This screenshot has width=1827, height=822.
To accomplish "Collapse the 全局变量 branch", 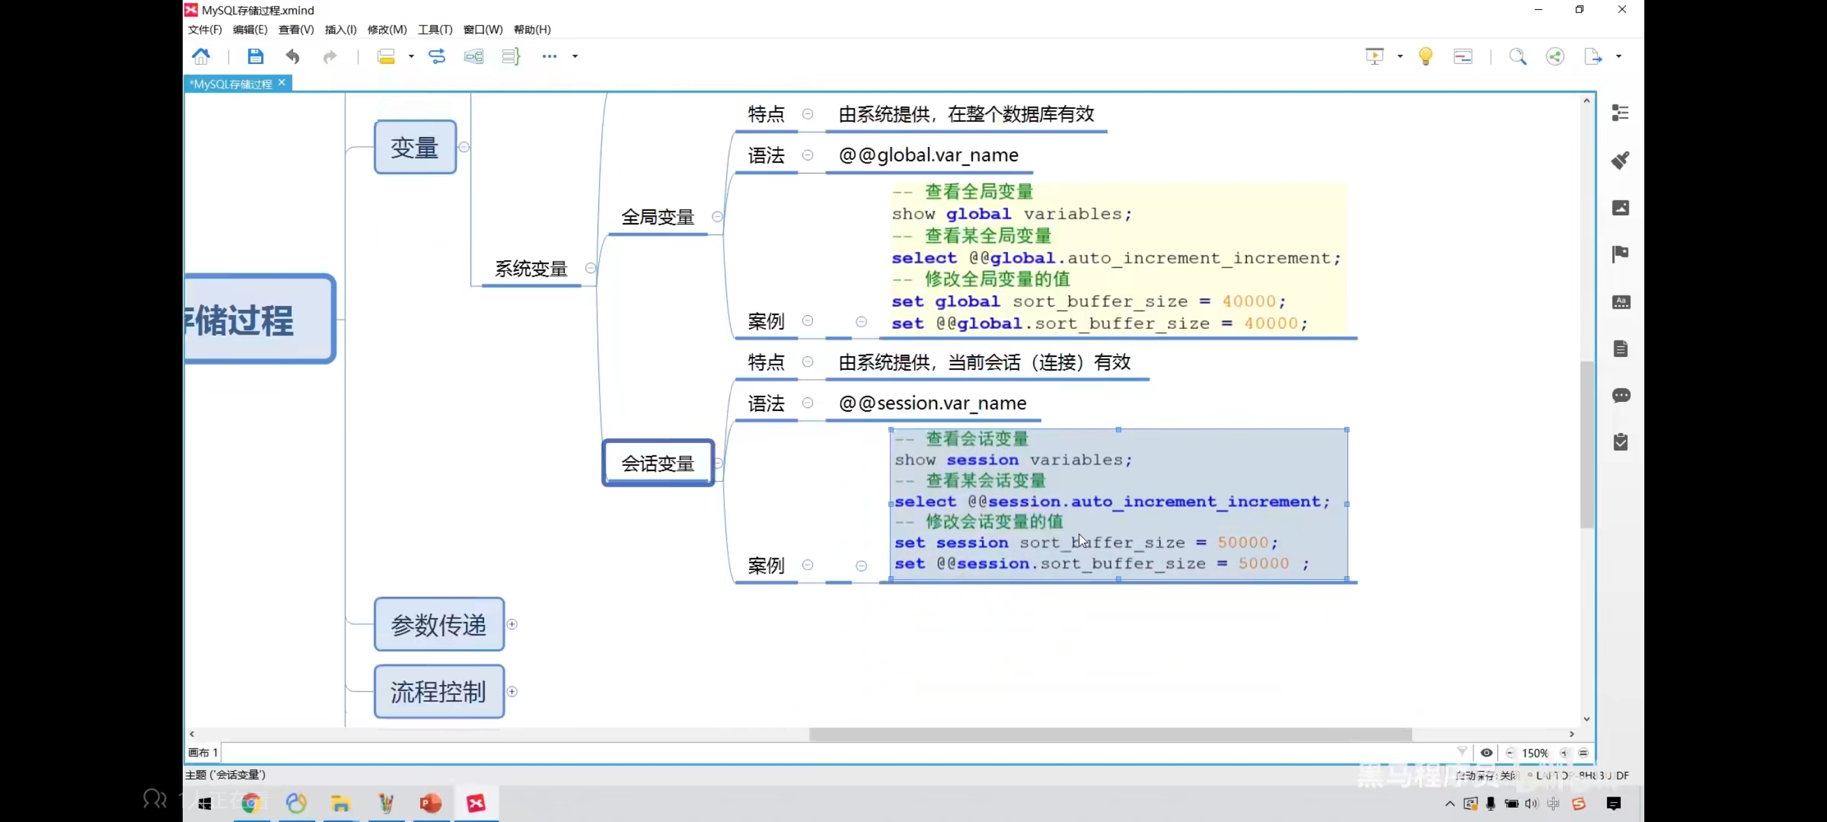I will coord(717,217).
